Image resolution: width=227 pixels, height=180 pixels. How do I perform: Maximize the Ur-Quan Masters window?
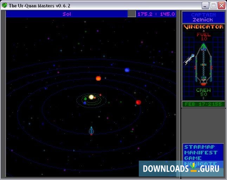tap(213, 6)
